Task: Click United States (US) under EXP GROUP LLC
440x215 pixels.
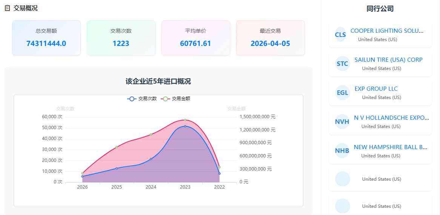Action: 382,98
